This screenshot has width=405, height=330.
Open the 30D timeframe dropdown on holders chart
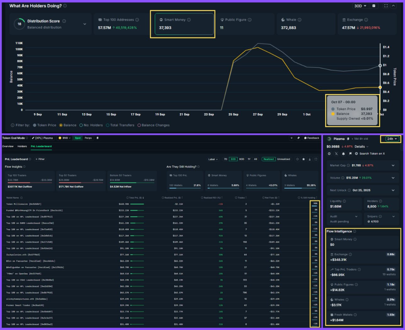[360, 6]
